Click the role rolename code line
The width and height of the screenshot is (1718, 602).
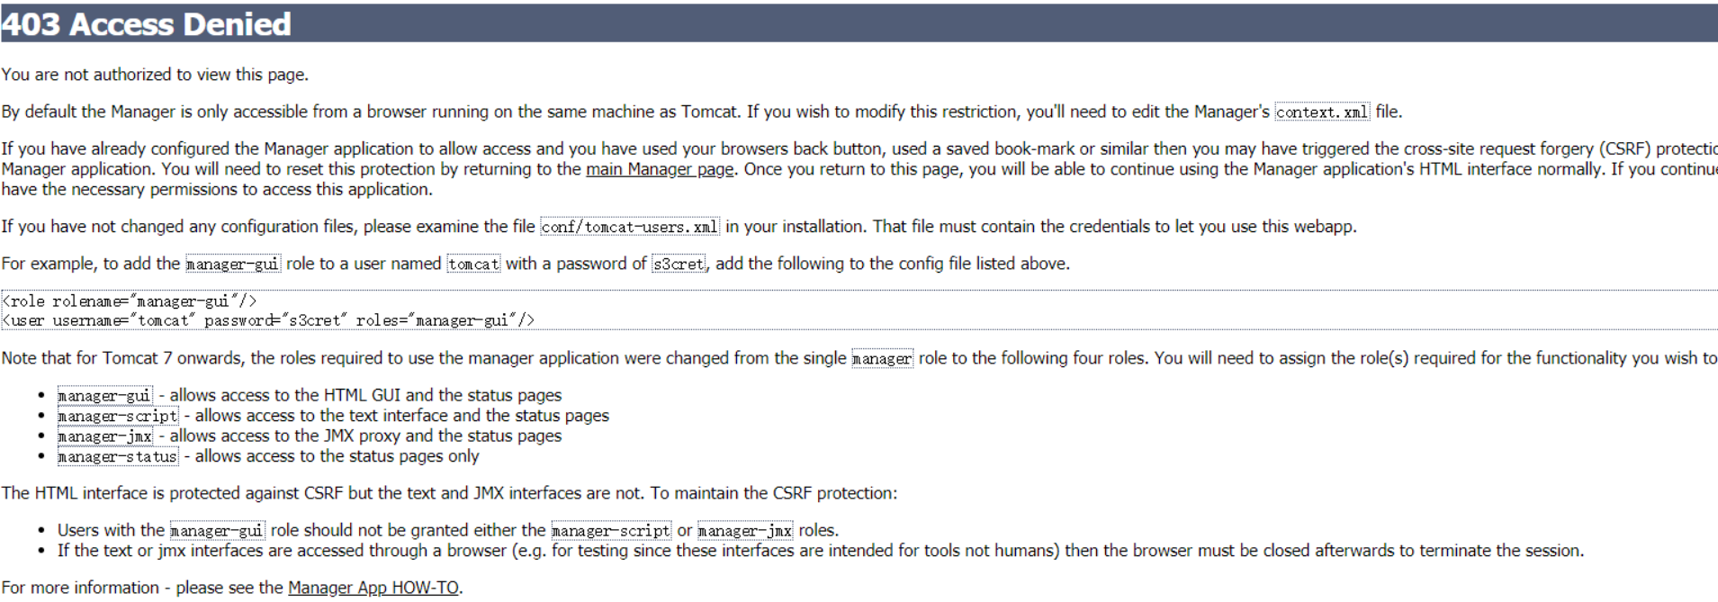(x=130, y=301)
